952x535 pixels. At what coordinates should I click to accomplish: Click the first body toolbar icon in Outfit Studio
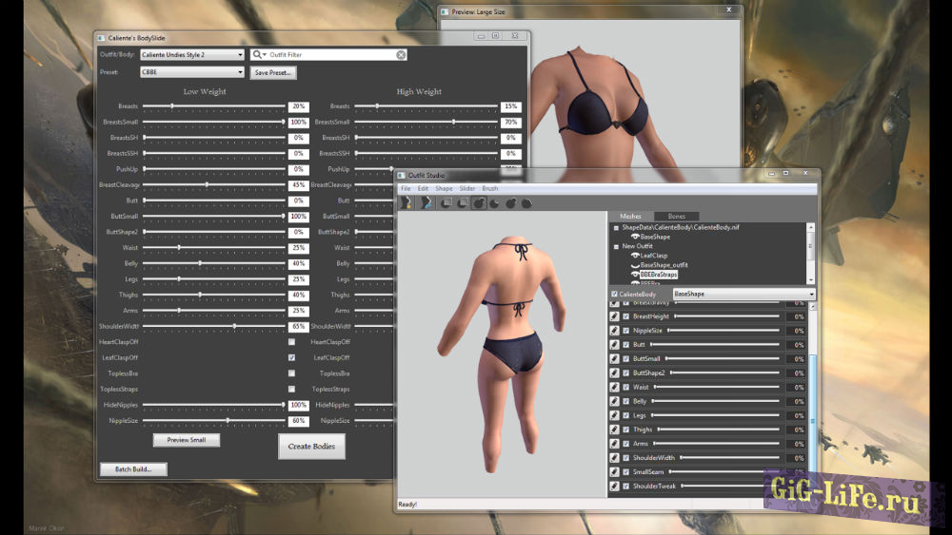click(406, 202)
